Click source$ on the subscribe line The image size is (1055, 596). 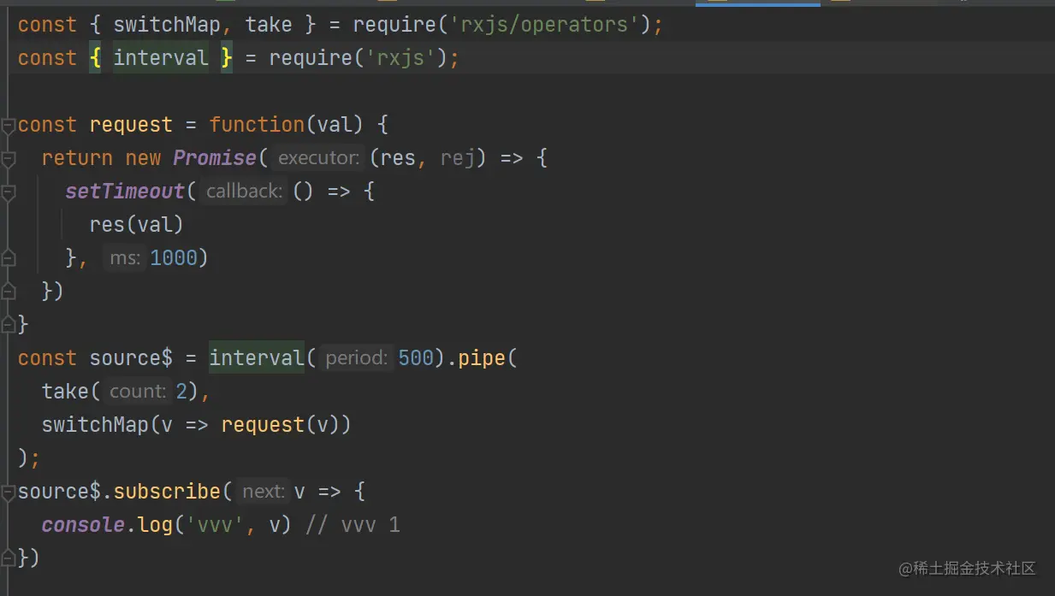point(59,492)
